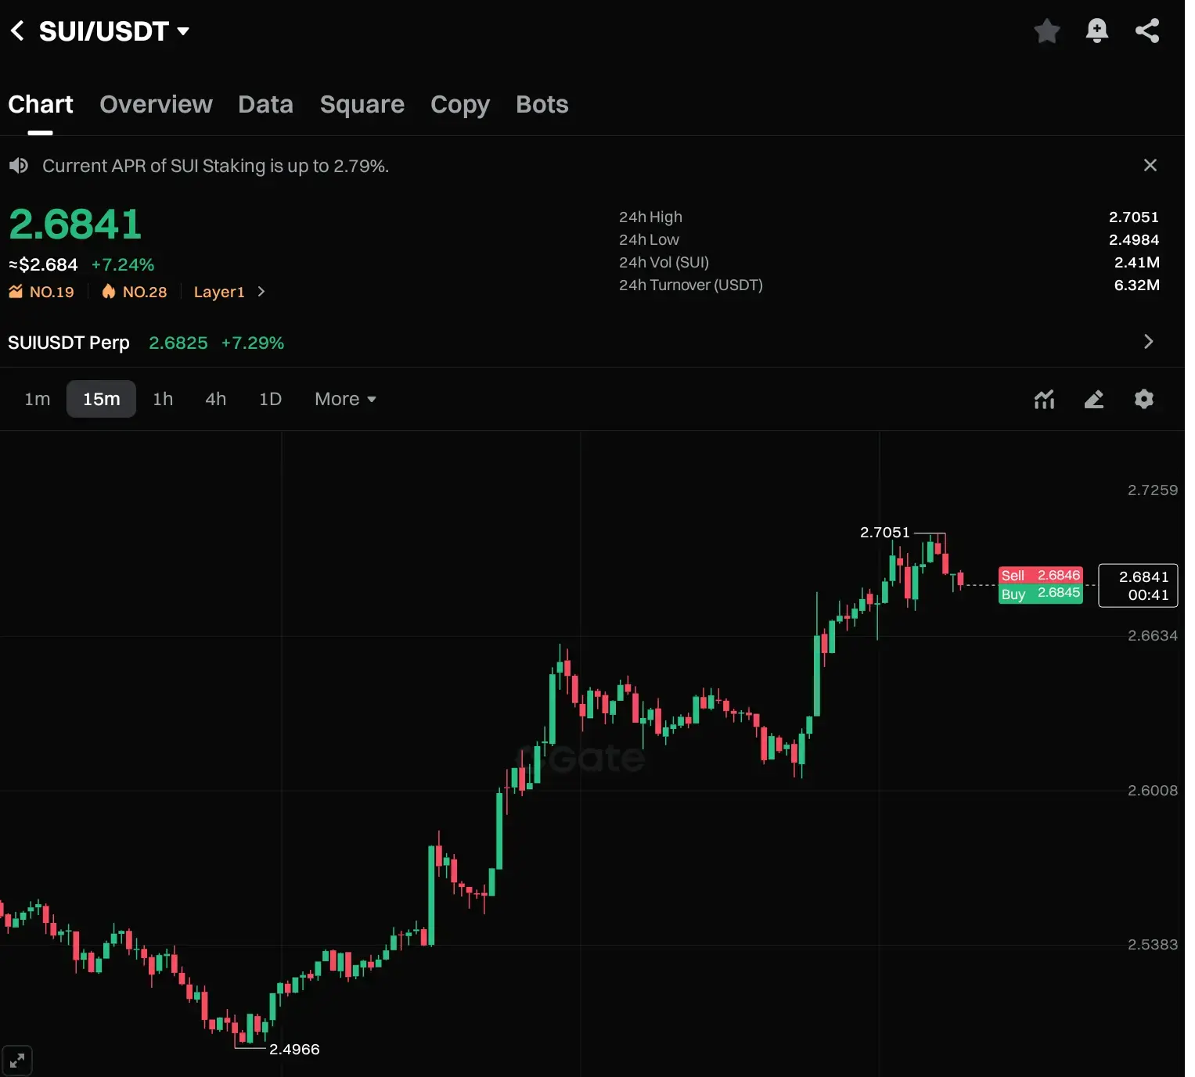Select the 4h timeframe

pos(215,399)
